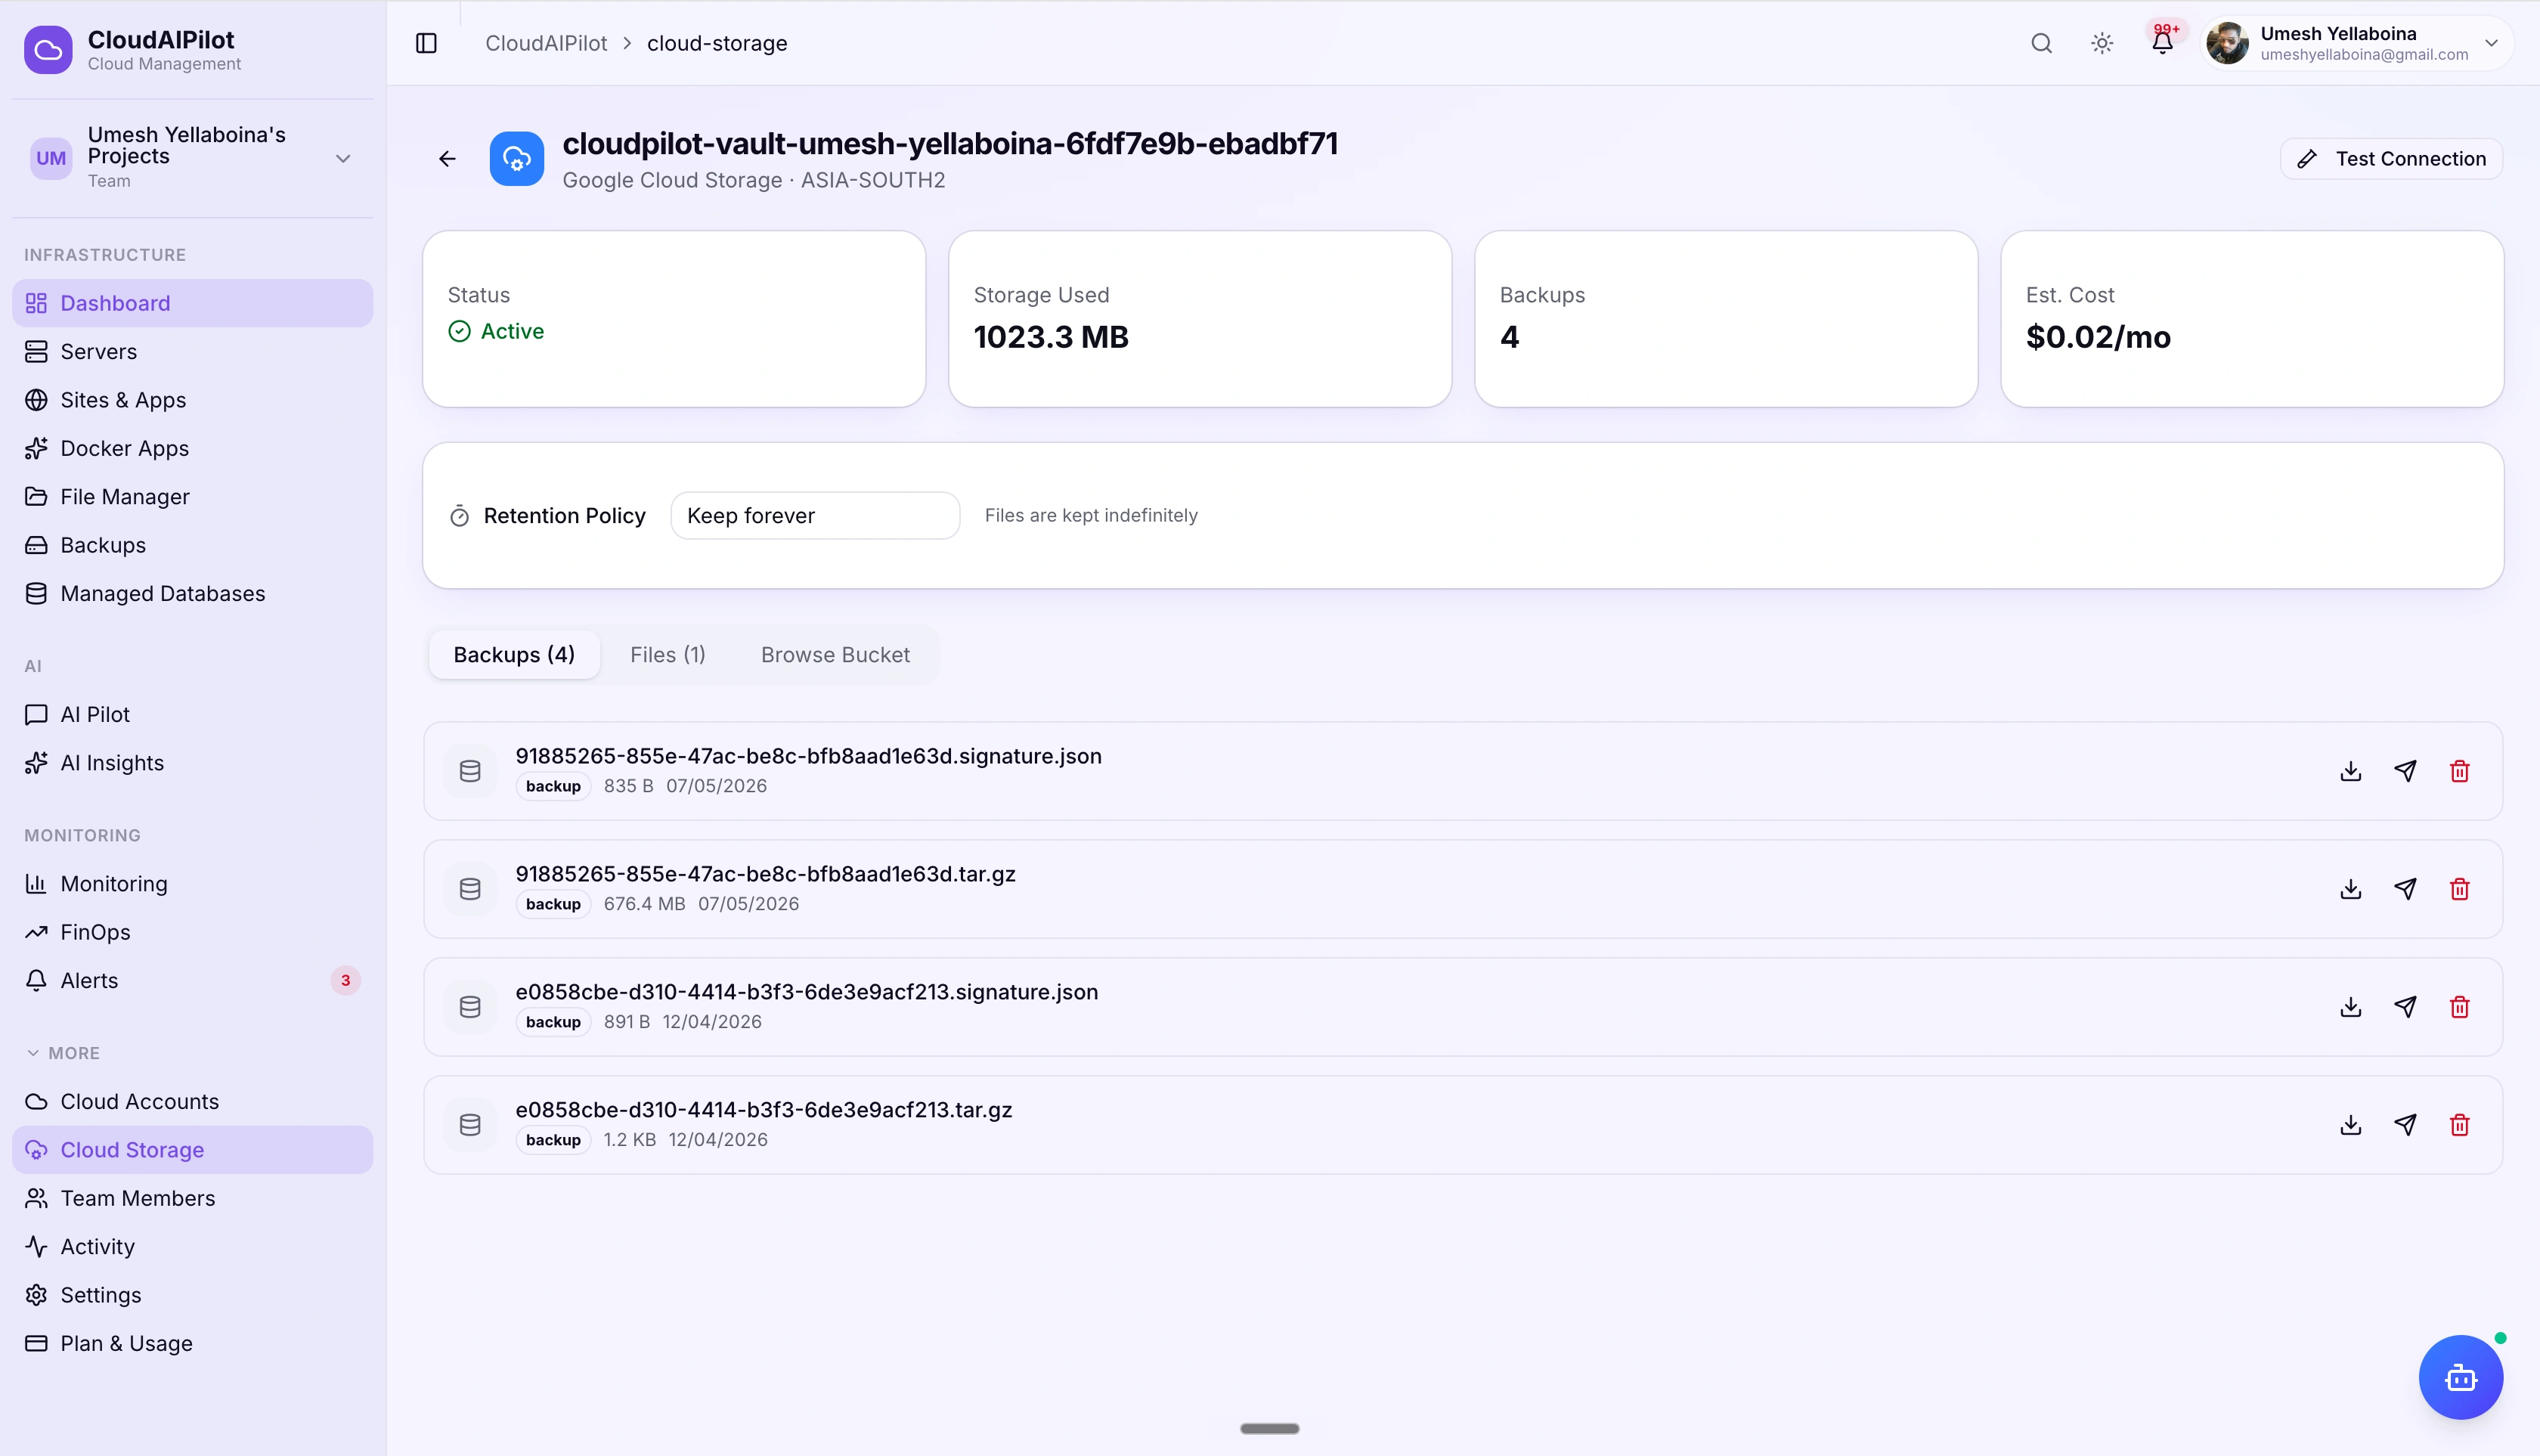Go to Monitoring page

(x=192, y=884)
